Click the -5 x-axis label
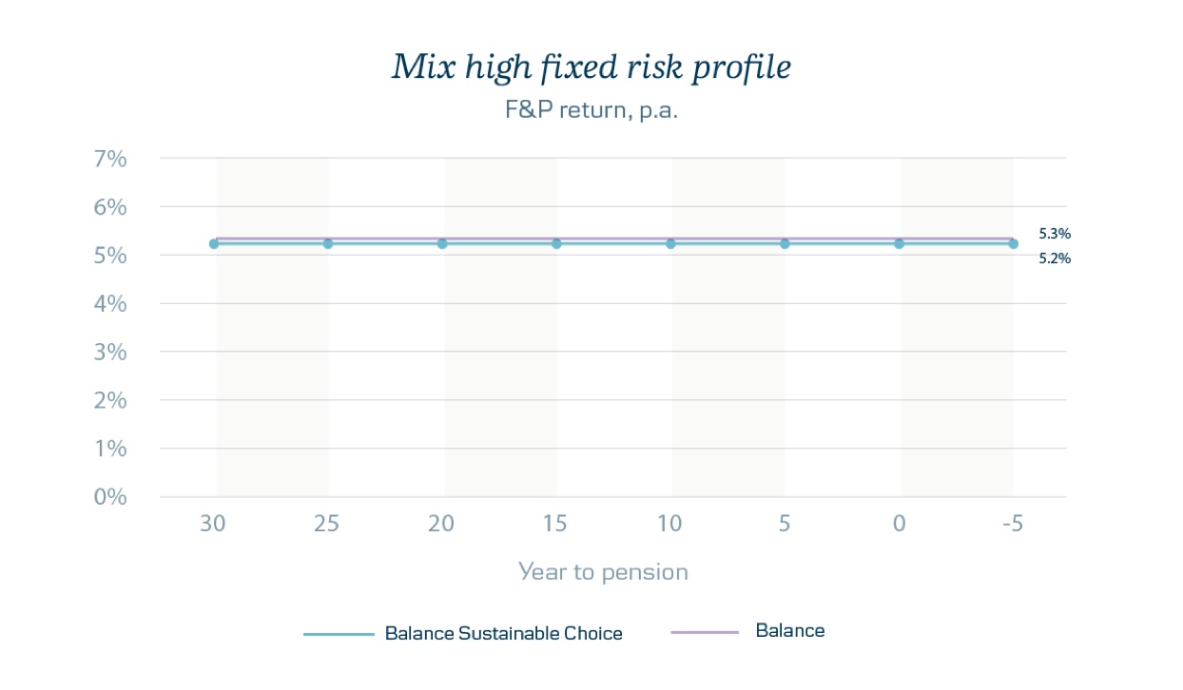The height and width of the screenshot is (690, 1183). (1012, 524)
